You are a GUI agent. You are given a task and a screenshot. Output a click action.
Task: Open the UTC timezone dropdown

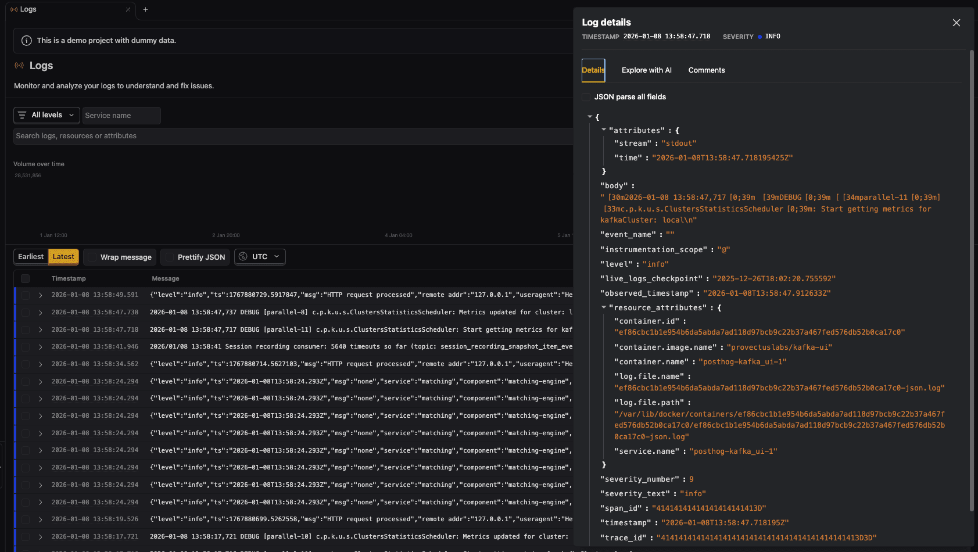pos(260,257)
